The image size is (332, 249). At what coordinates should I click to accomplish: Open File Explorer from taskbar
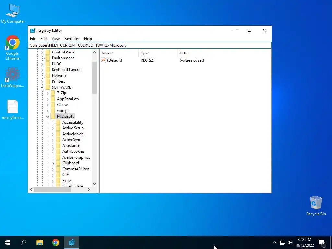(40, 243)
